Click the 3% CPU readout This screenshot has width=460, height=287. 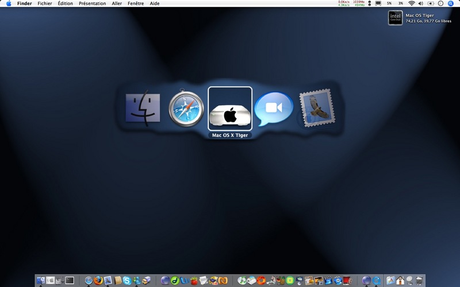[x=400, y=3]
